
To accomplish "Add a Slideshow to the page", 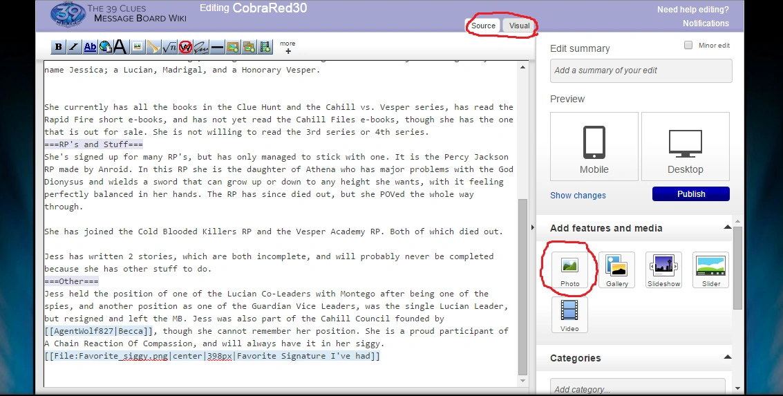I will (x=663, y=270).
